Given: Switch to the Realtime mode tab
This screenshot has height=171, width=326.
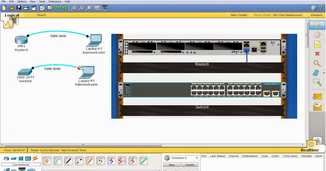Looking at the screenshot, I should coord(310,150).
